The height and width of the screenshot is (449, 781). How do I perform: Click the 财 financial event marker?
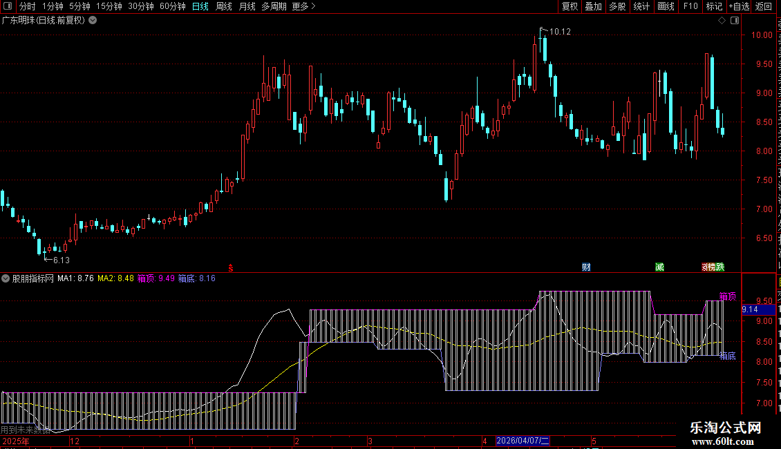click(586, 267)
